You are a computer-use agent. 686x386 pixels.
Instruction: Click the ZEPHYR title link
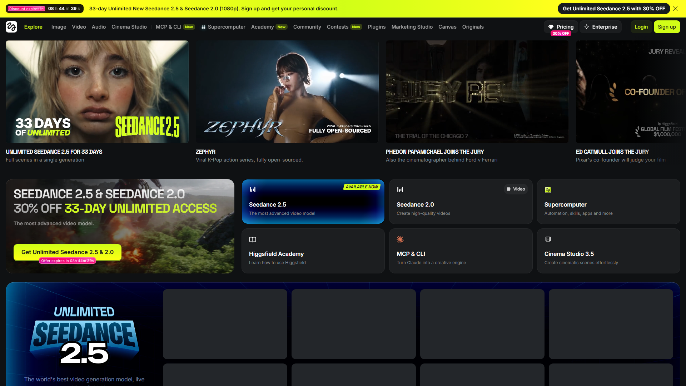(x=205, y=152)
